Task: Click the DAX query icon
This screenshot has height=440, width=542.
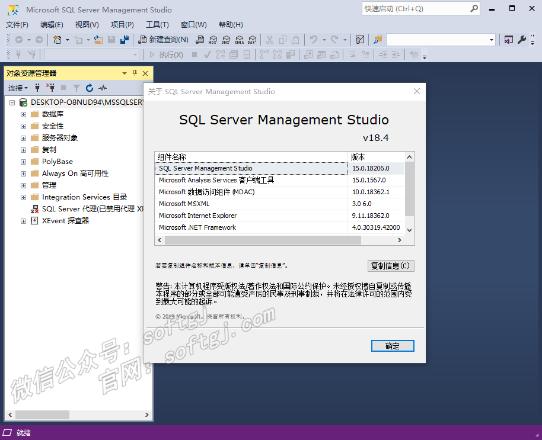Action: pos(253,40)
